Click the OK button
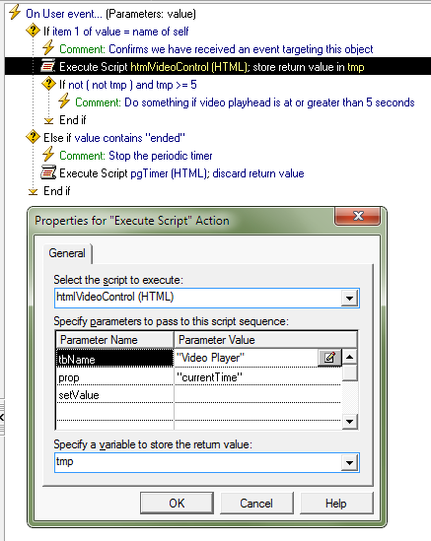The width and height of the screenshot is (431, 541). [x=177, y=503]
